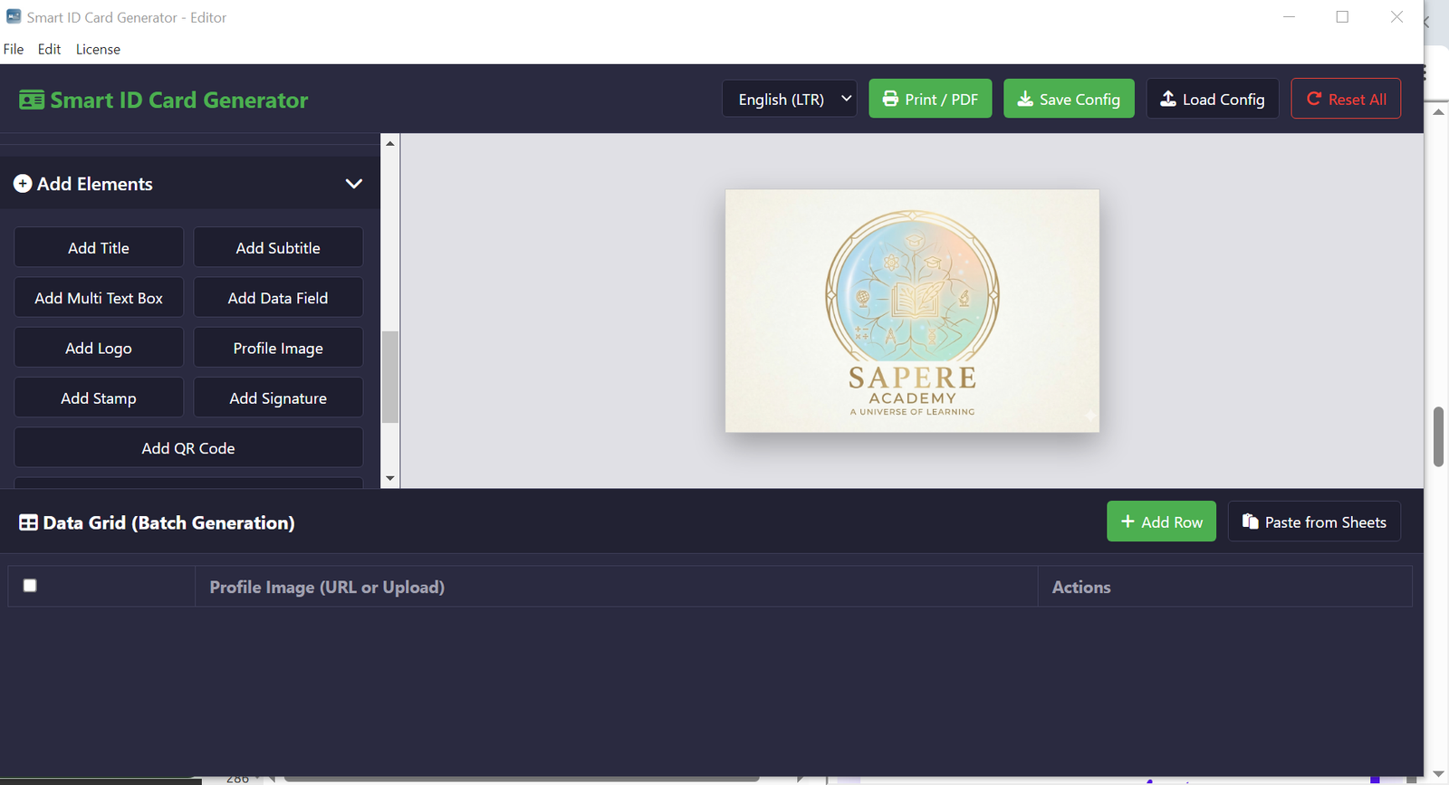This screenshot has height=785, width=1449.
Task: Click Add Data Field button
Action: 278,297
